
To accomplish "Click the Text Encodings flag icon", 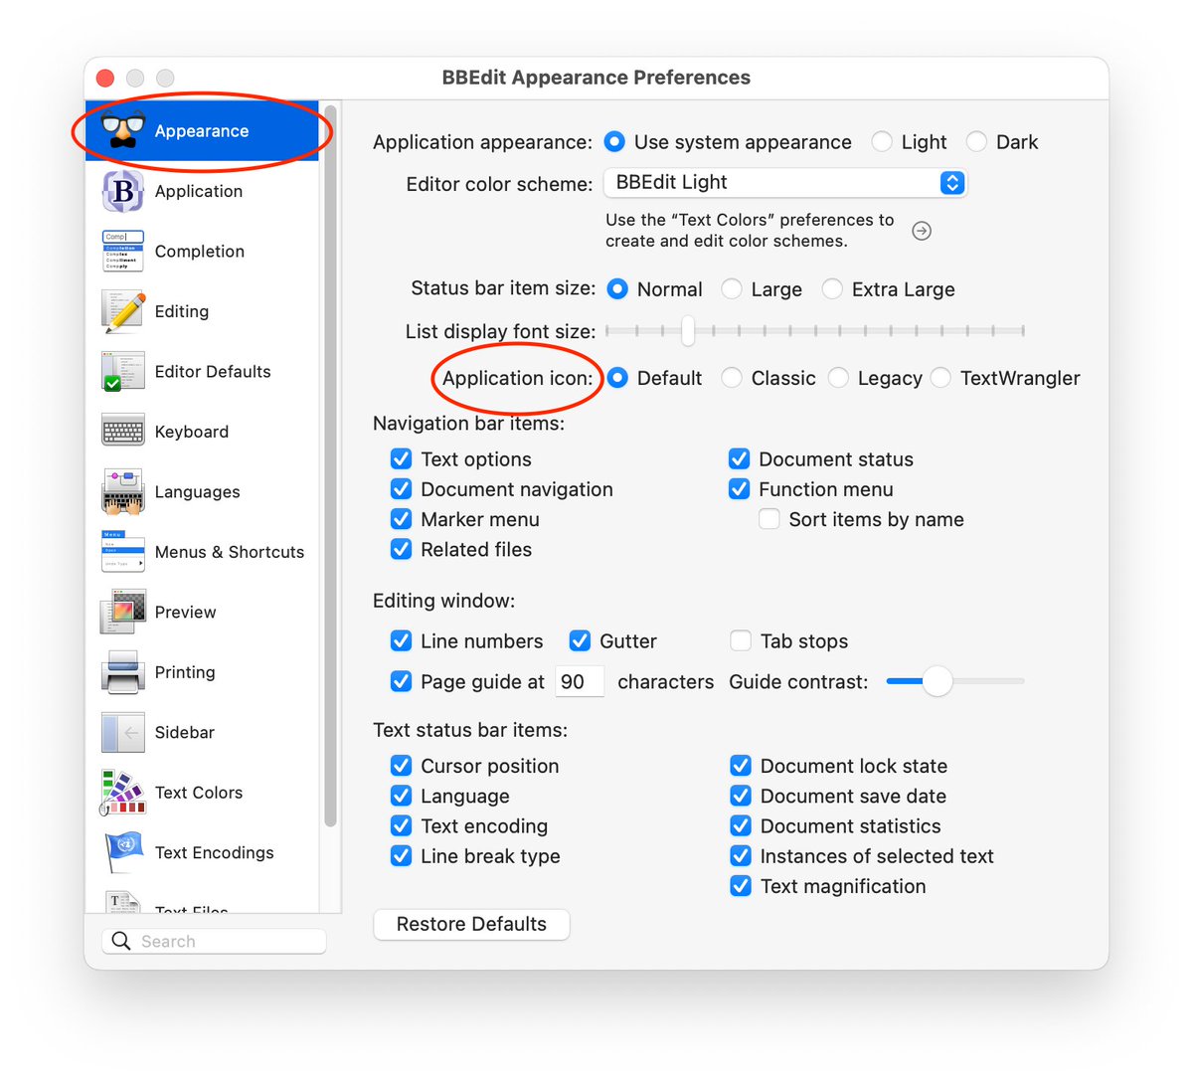I will click(123, 852).
